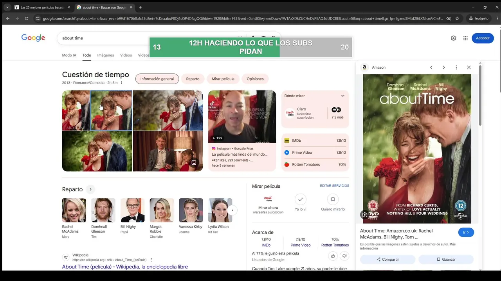Show the next cast members with the arrow
Viewport: 501px width, 281px height.
232,210
